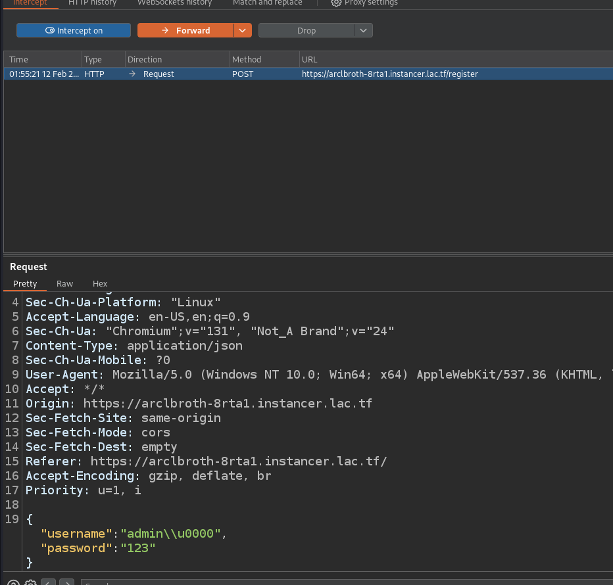Expand the Drop options dropdown arrow

click(364, 30)
